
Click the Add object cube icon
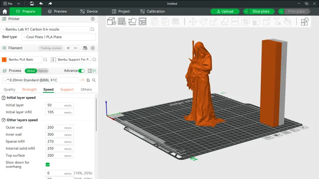(112, 22)
